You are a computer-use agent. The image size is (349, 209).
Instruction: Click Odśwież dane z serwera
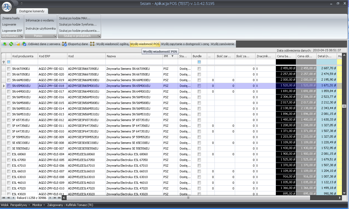pos(44,44)
